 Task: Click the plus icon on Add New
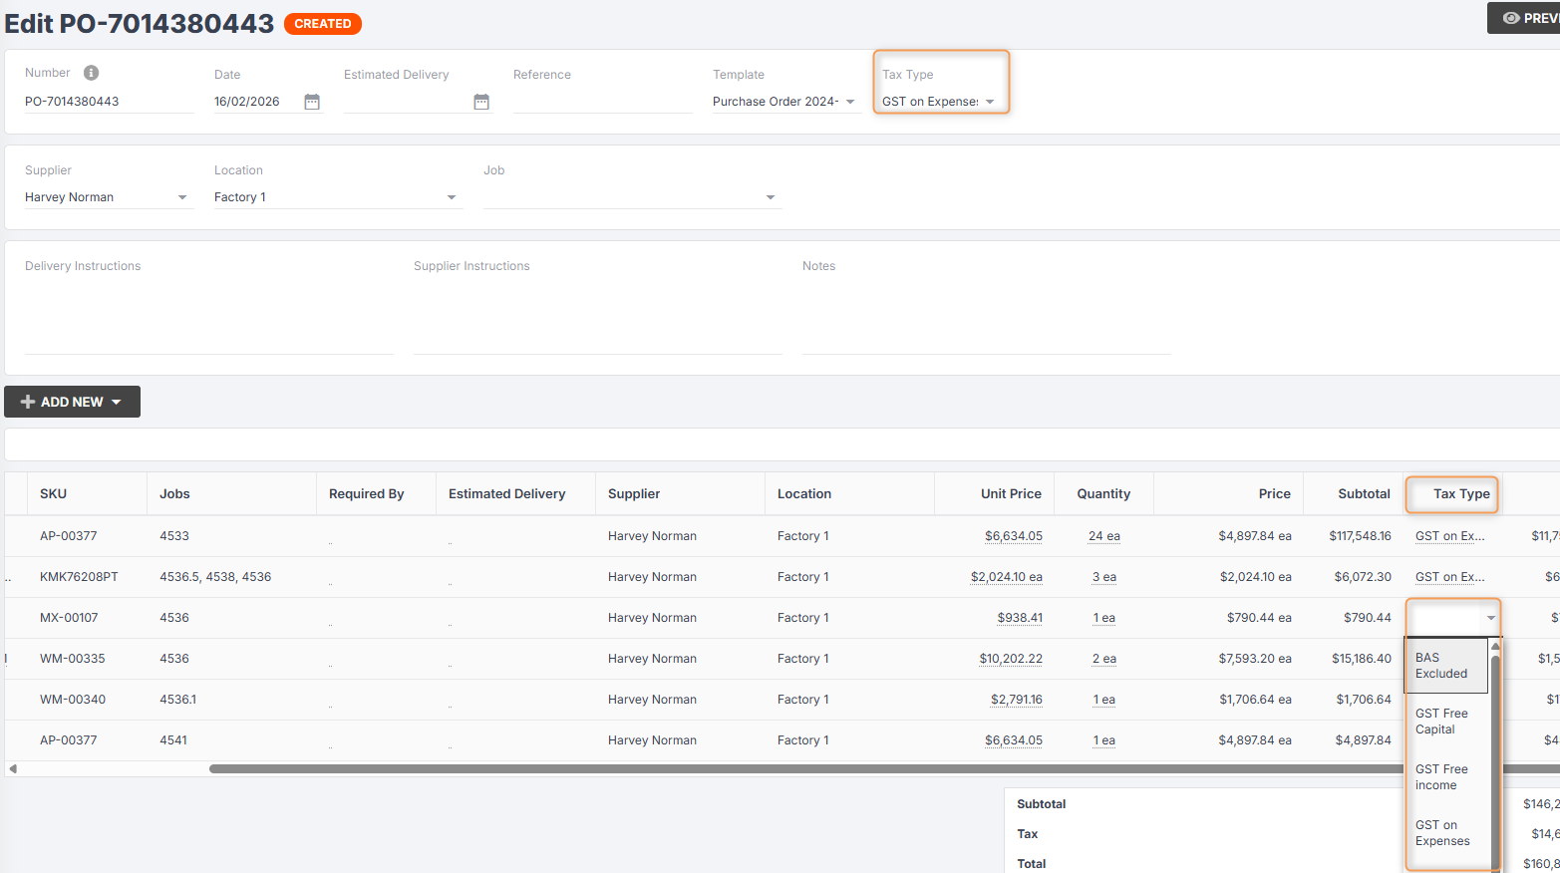(x=28, y=402)
